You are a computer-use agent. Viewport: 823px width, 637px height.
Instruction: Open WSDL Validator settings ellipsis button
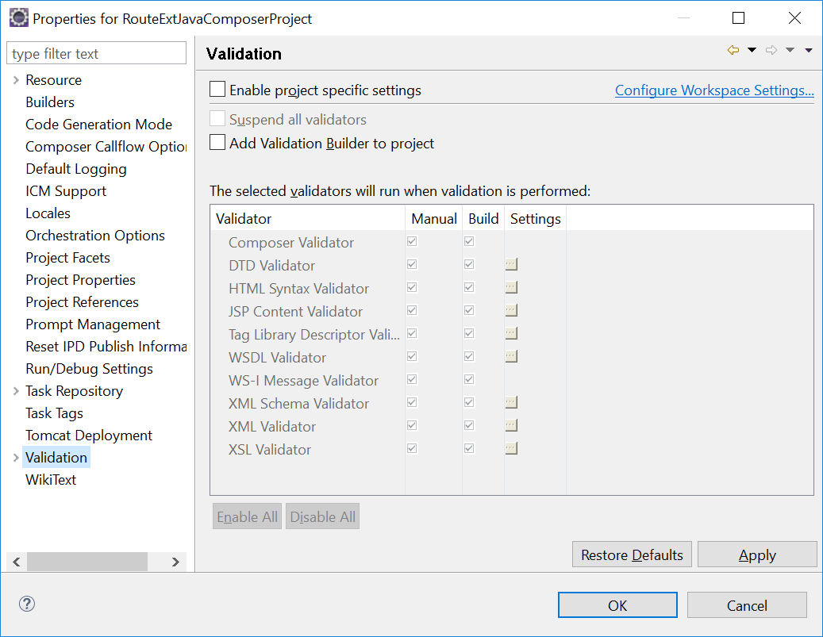[x=511, y=357]
